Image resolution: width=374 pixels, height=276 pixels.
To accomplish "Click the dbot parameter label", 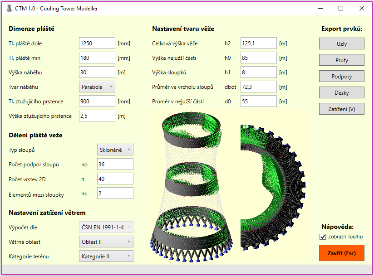I will [230, 87].
